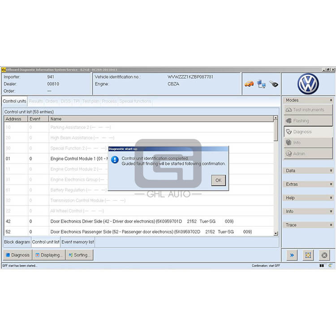Select Engine Control Module 2 row

[x=139, y=169]
